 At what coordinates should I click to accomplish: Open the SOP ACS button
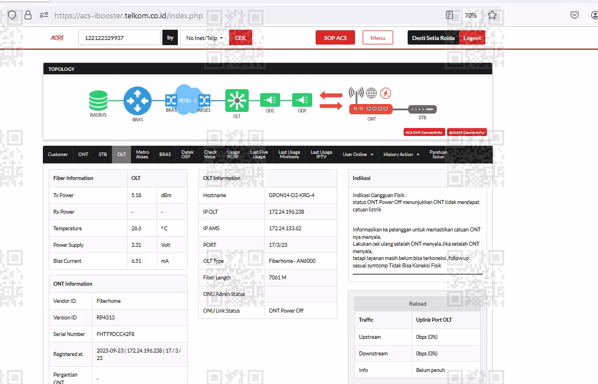click(335, 38)
